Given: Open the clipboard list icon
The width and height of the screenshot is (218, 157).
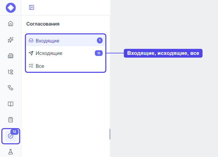Looking at the screenshot, I should pos(11,120).
